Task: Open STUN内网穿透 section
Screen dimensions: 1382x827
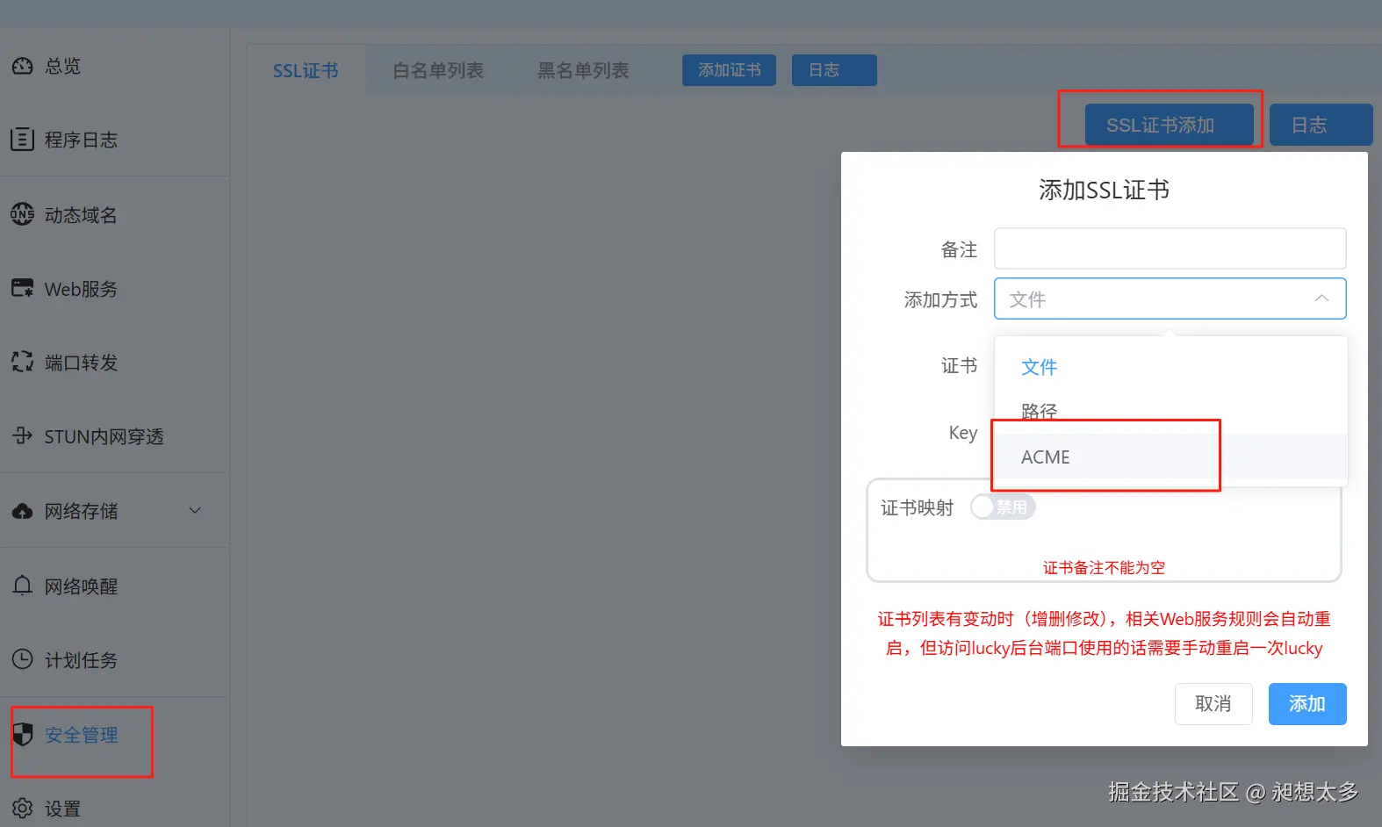Action: pyautogui.click(x=104, y=435)
